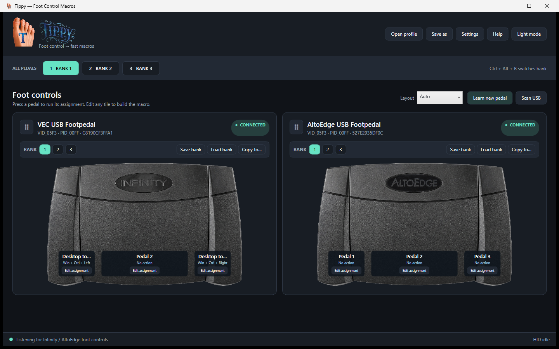Image resolution: width=559 pixels, height=349 pixels.
Task: Save bank for VEC USB Footpedal
Action: click(191, 150)
